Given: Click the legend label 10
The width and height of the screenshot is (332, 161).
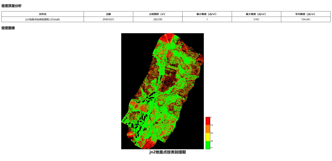Looking at the screenshot, I should click(211, 125).
